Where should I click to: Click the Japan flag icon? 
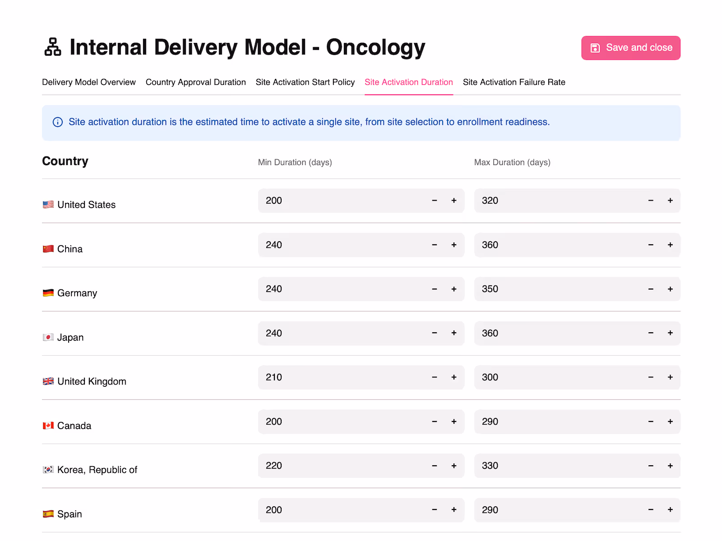(x=48, y=337)
